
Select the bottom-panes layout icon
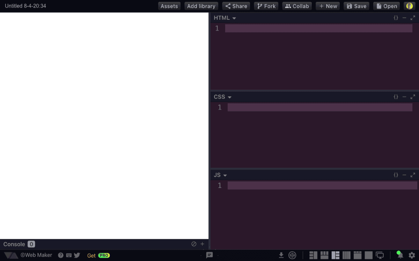pyautogui.click(x=324, y=255)
